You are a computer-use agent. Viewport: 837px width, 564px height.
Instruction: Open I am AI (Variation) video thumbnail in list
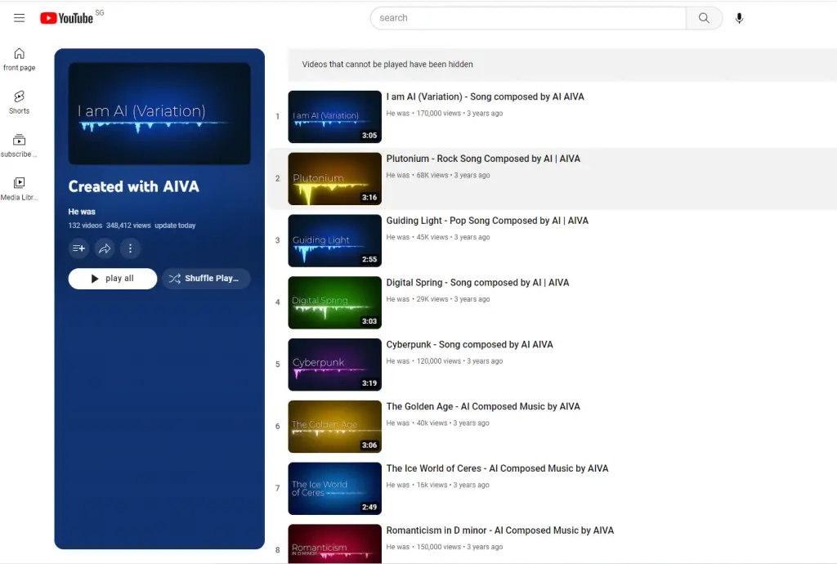[334, 117]
